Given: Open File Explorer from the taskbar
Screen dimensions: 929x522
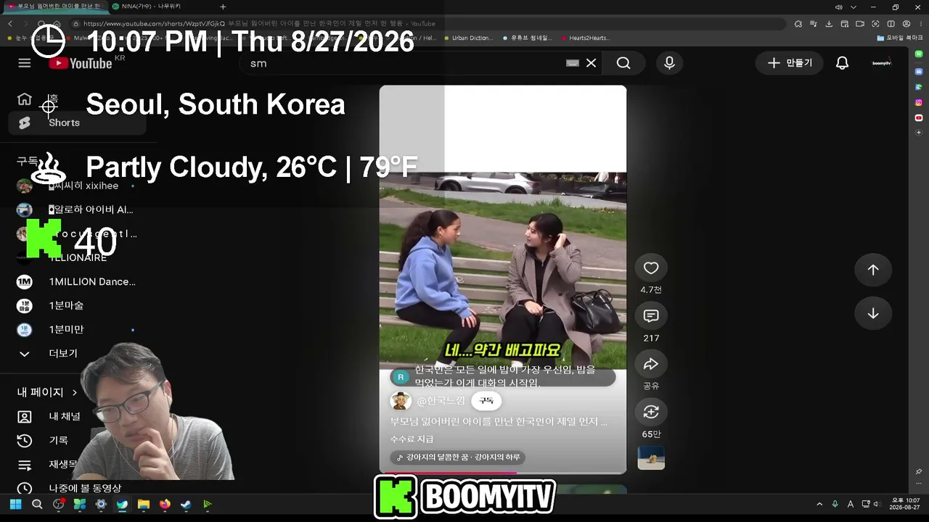Looking at the screenshot, I should (144, 505).
